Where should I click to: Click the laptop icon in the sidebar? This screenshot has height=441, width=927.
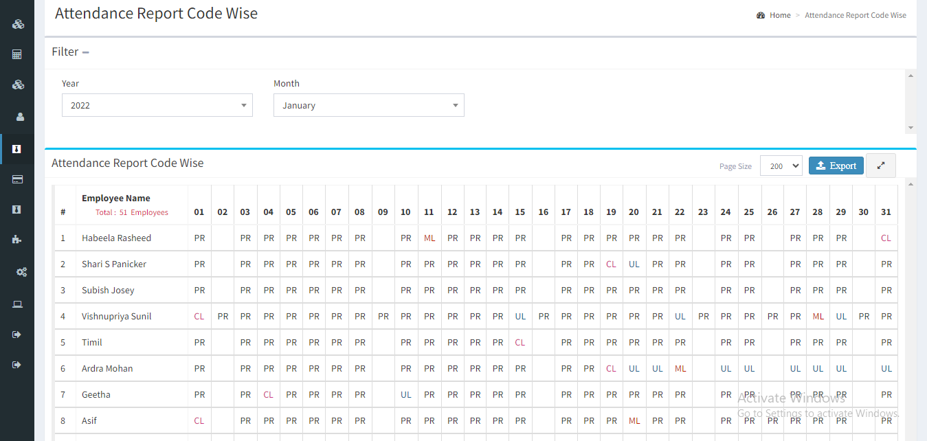click(17, 304)
